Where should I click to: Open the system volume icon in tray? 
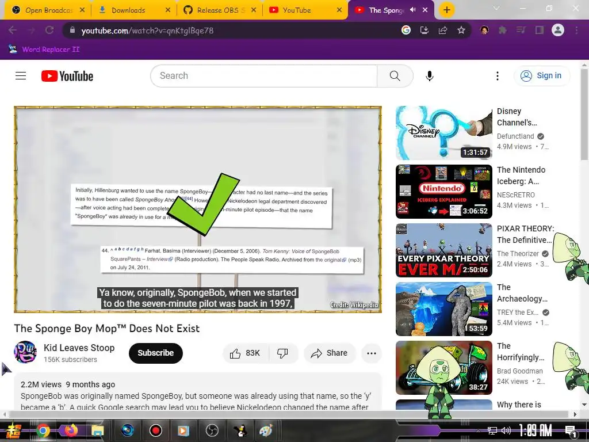click(x=506, y=430)
